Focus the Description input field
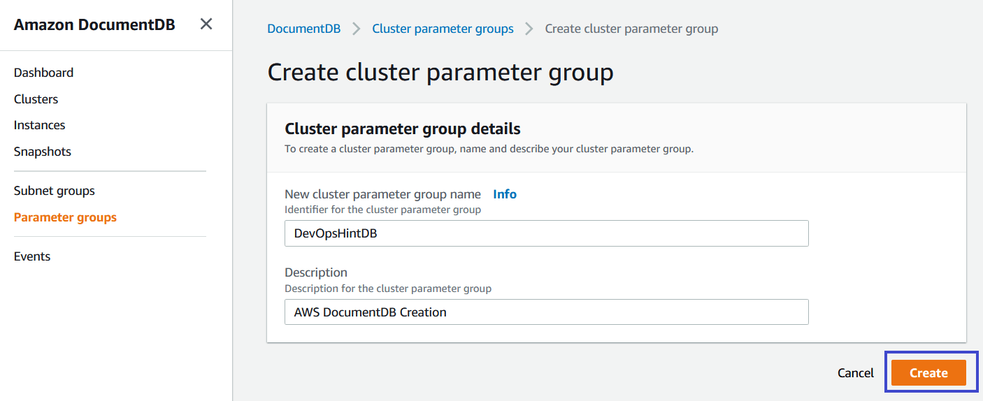The height and width of the screenshot is (401, 983). (547, 312)
